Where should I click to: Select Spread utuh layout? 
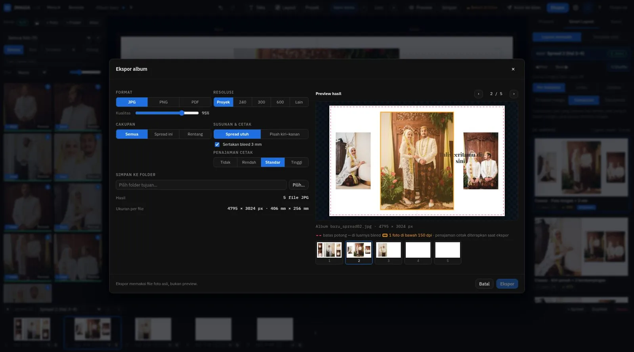pos(237,134)
